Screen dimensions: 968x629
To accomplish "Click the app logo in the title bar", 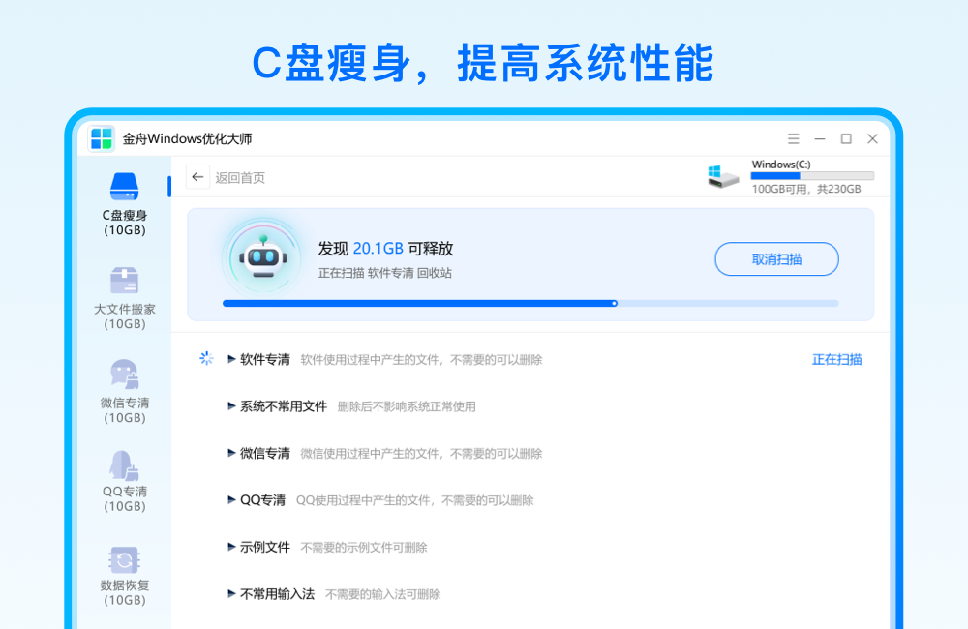I will pos(101,138).
